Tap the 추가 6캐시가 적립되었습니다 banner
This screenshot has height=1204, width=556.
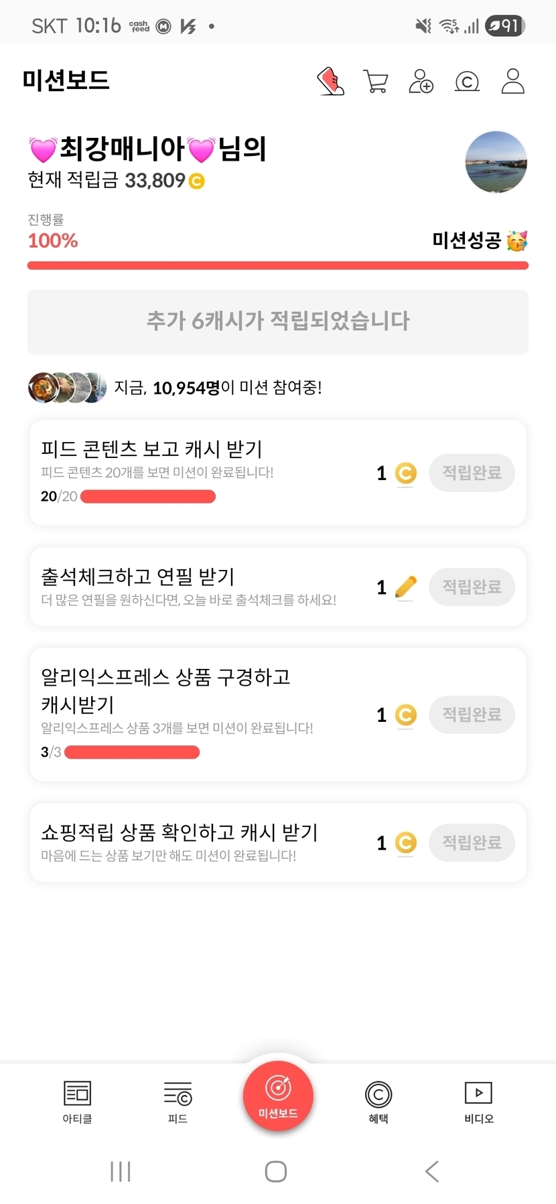[278, 321]
